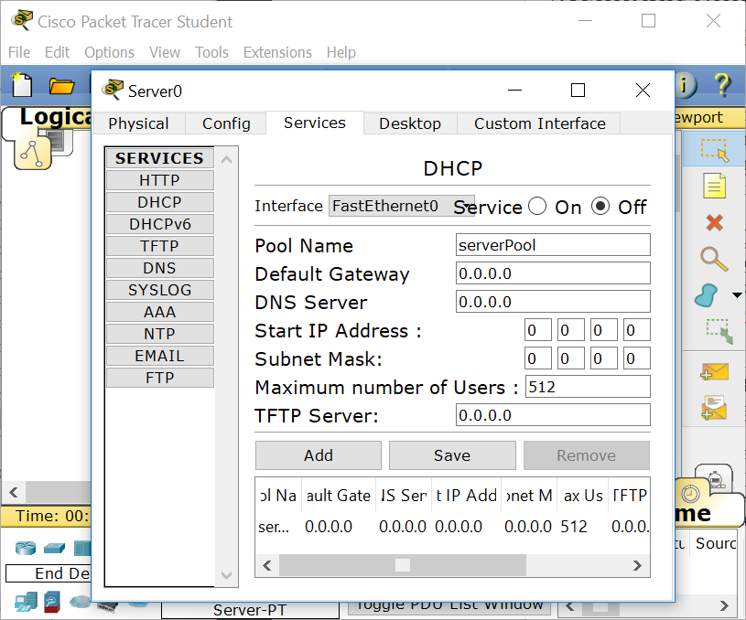Image resolution: width=746 pixels, height=620 pixels.
Task: Click the Logical workspace topology icon
Action: [x=32, y=153]
